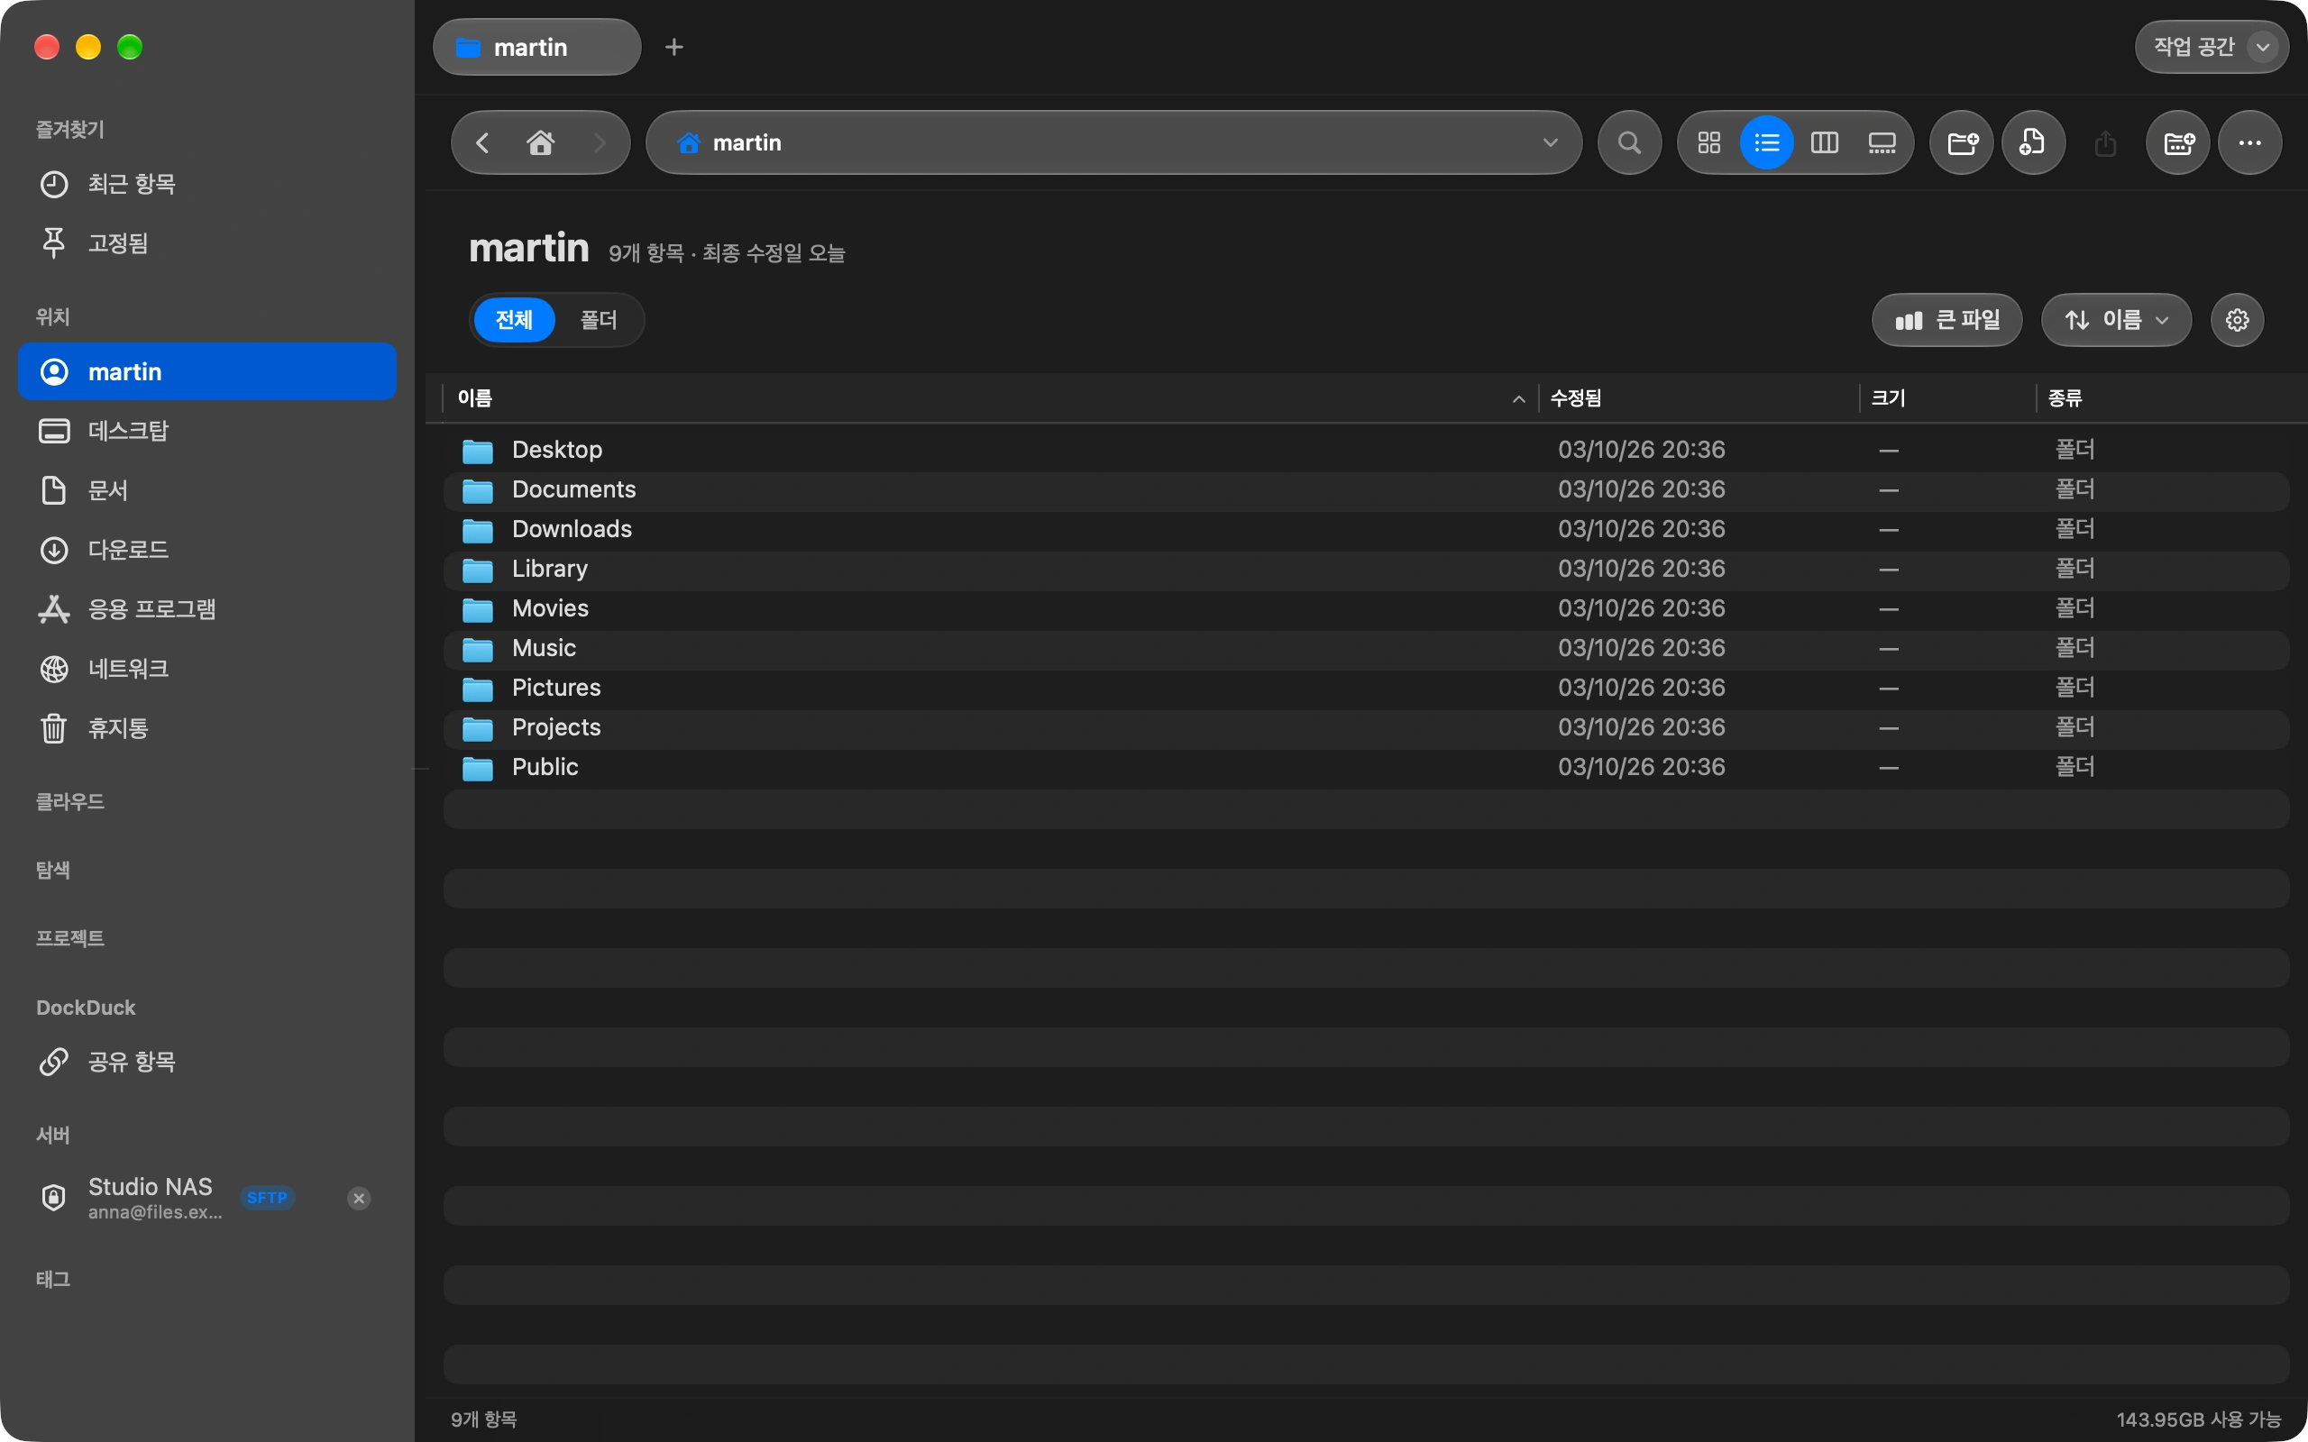Click the share icon in the toolbar
This screenshot has width=2308, height=1442.
(x=2105, y=143)
